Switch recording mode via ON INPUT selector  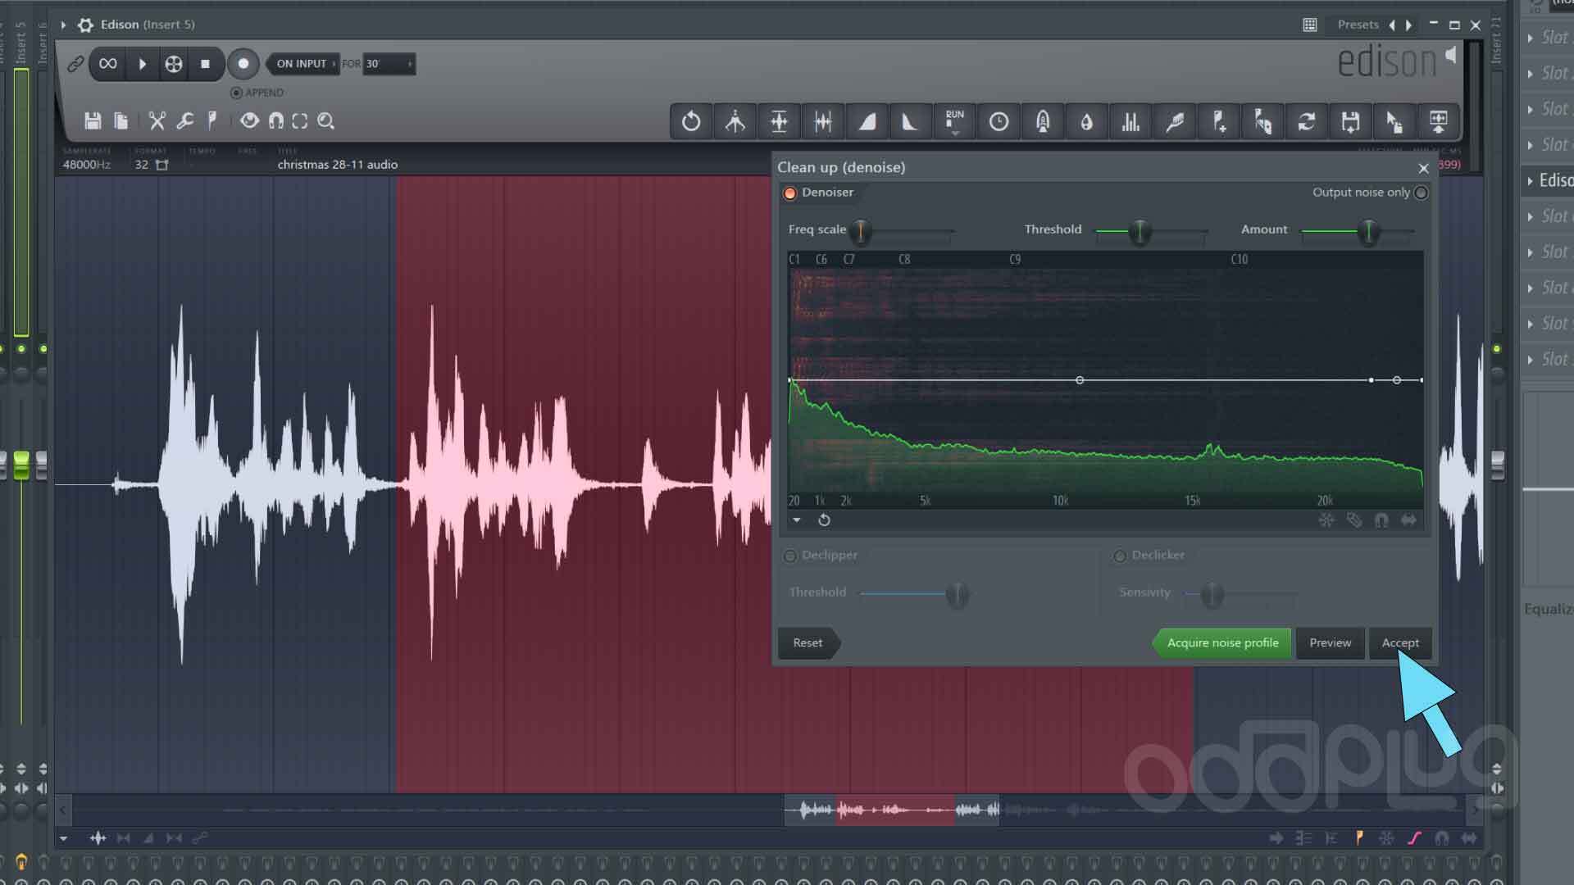[302, 63]
